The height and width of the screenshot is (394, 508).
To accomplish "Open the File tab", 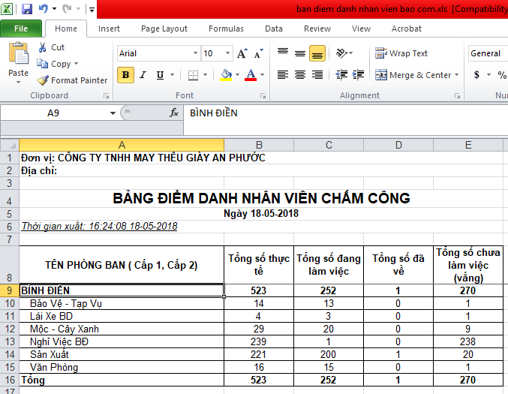I will (21, 29).
